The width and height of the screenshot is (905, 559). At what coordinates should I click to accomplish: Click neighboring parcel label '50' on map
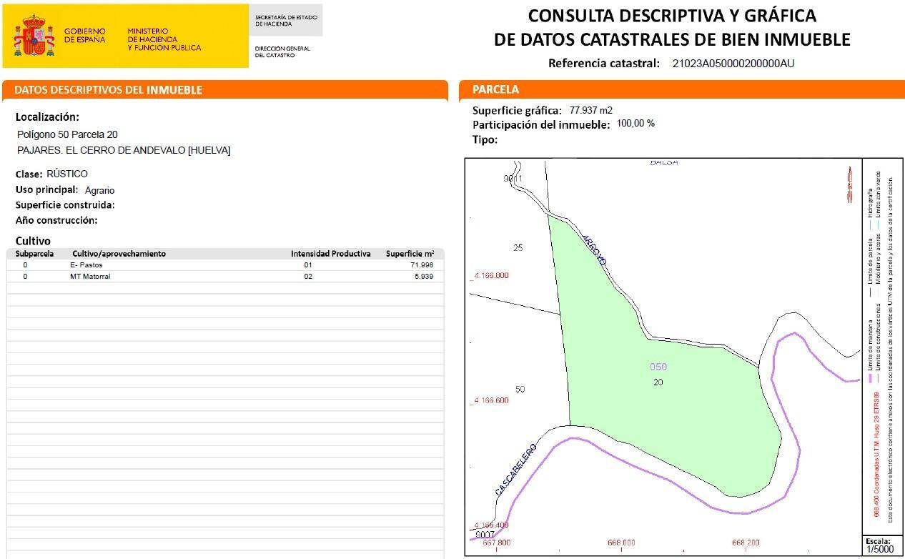pyautogui.click(x=520, y=390)
